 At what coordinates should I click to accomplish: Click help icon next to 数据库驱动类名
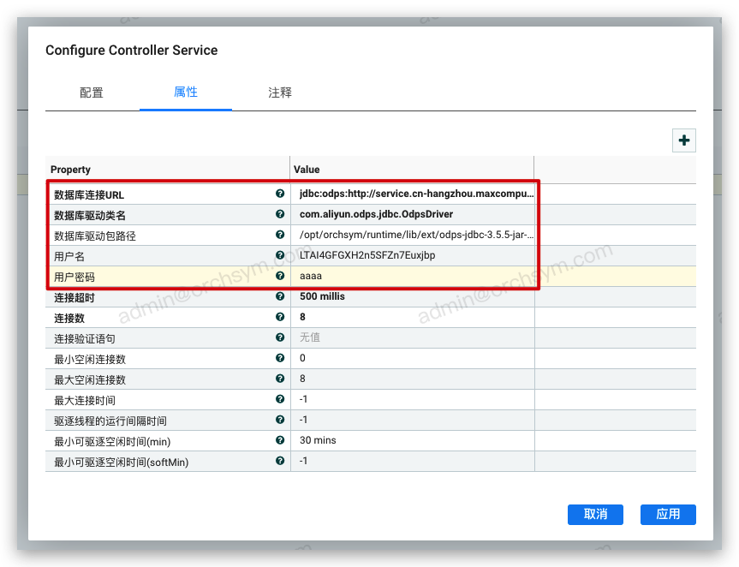pyautogui.click(x=280, y=214)
